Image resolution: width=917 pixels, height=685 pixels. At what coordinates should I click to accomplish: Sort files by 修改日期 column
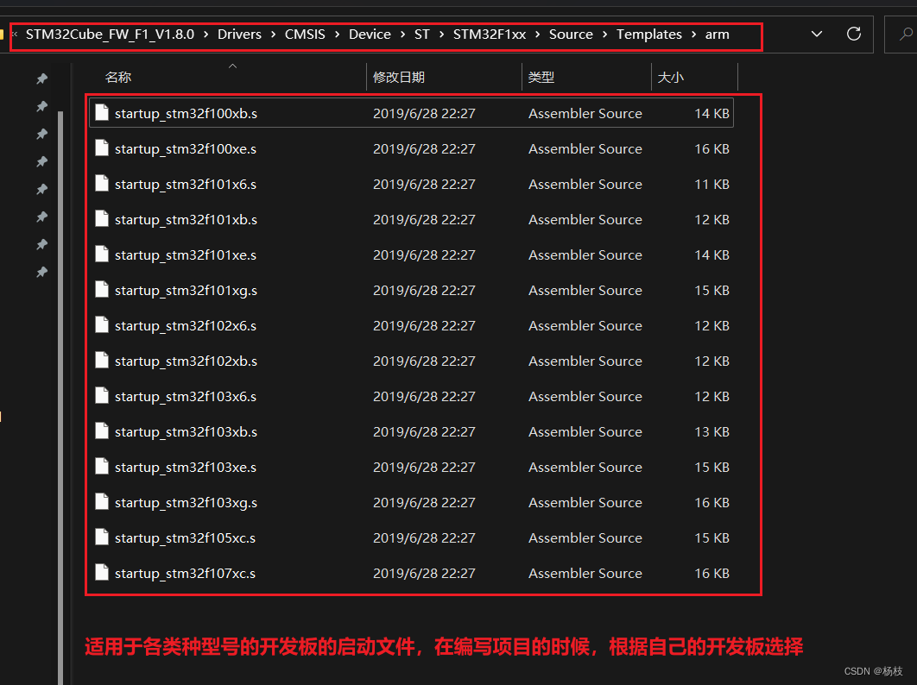399,77
